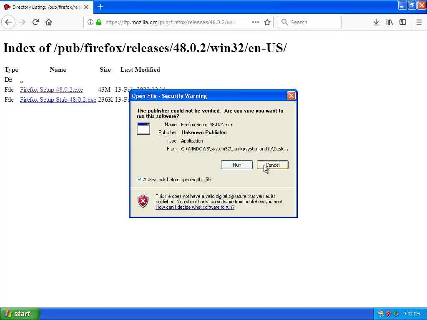Click the 43M size cell

point(104,90)
